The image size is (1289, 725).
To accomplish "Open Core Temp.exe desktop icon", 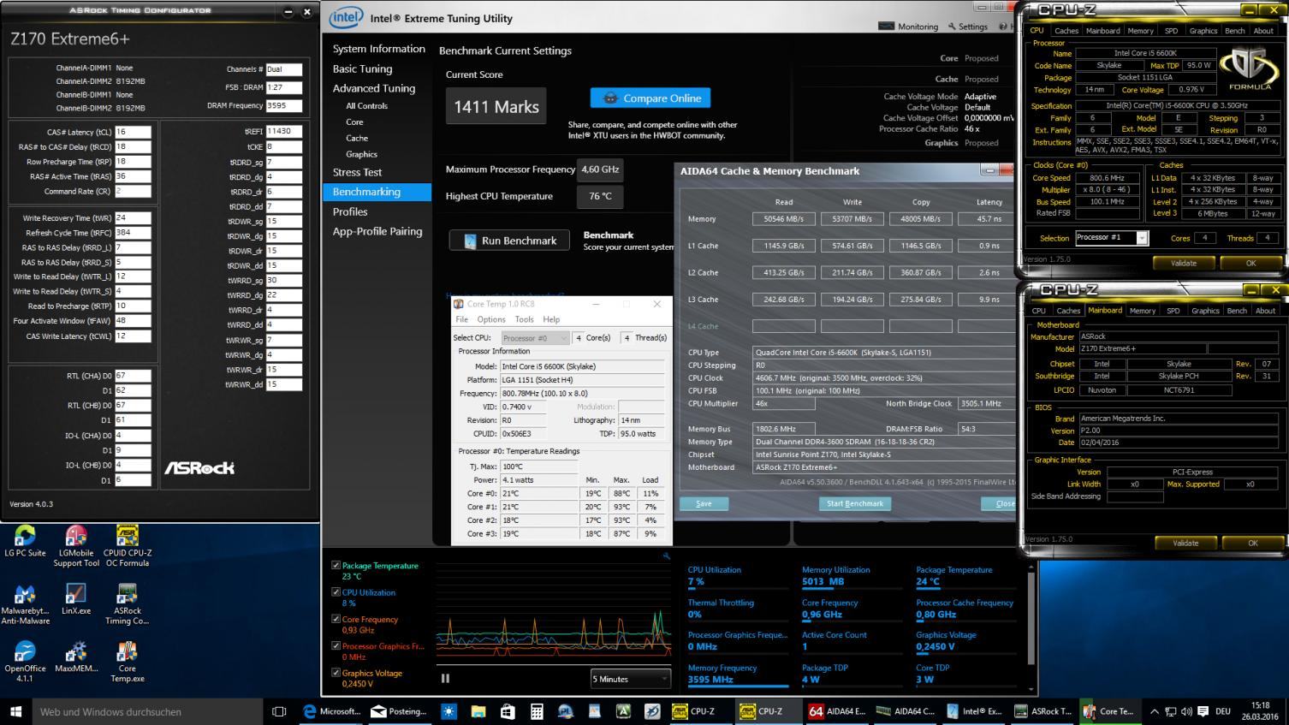I will (x=127, y=662).
